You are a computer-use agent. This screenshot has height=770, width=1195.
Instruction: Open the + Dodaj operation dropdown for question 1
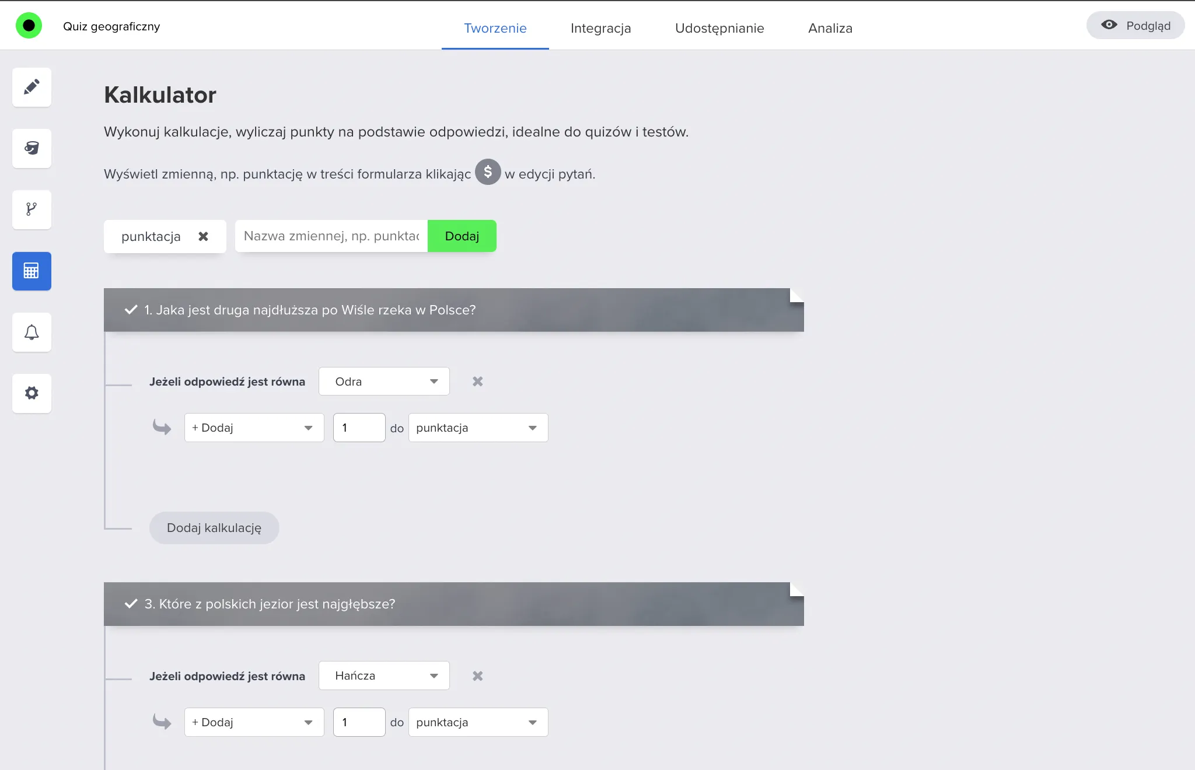point(254,428)
